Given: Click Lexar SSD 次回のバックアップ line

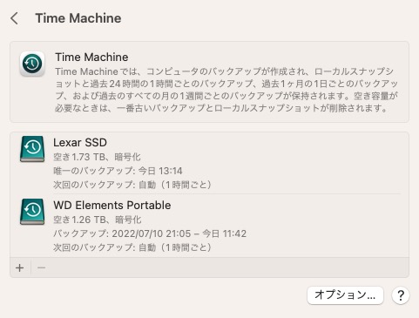Looking at the screenshot, I should coord(132,185).
